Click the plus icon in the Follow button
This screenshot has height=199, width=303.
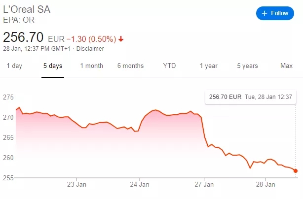pos(265,13)
